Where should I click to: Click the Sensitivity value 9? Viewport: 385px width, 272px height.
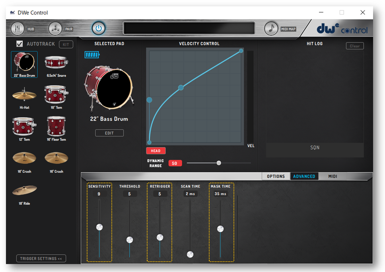(99, 194)
